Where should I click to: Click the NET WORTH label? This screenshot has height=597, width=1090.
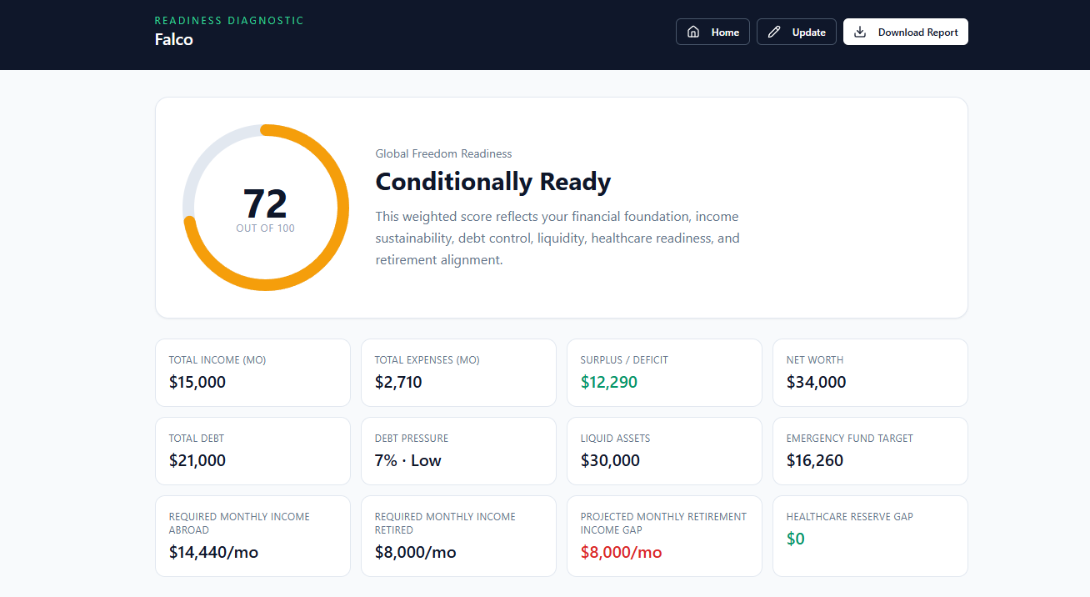pos(815,360)
